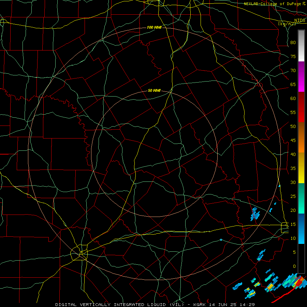Screen dimensions: 307x307
Task: Click the yellow segment of the color bar
Action: click(x=301, y=168)
